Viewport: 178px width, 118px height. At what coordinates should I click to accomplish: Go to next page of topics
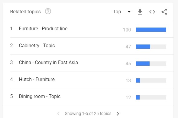click(x=118, y=113)
